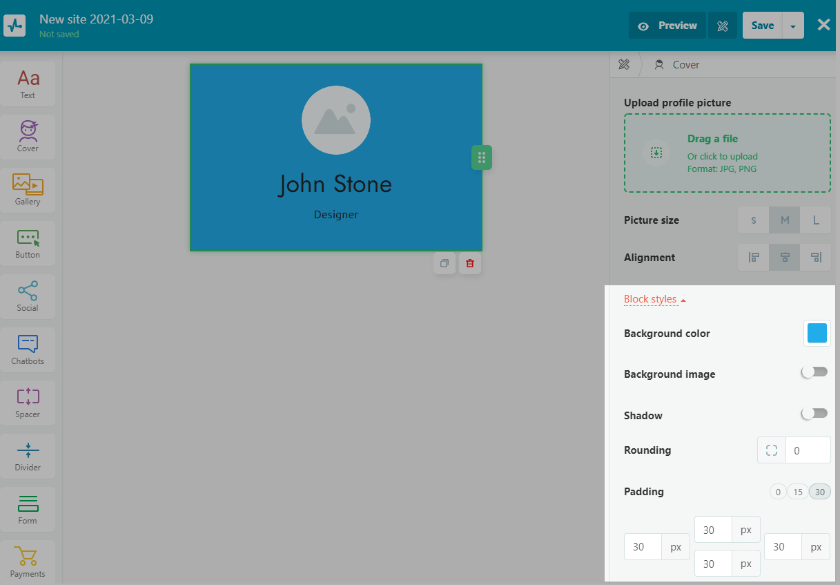
Task: Set picture size to L
Action: point(816,220)
